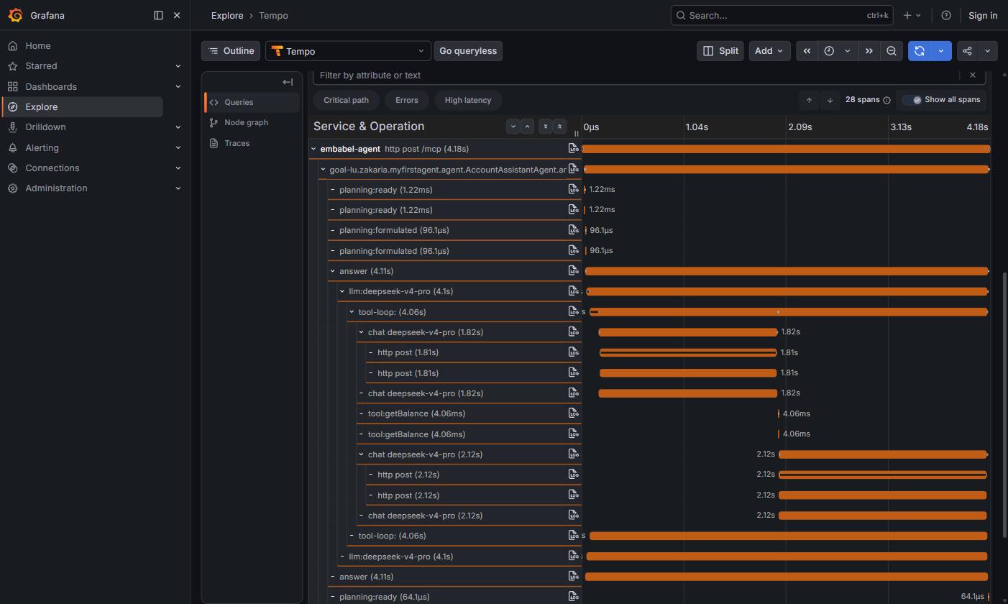Open Drilldown in sidebar
The width and height of the screenshot is (1008, 604).
(45, 127)
